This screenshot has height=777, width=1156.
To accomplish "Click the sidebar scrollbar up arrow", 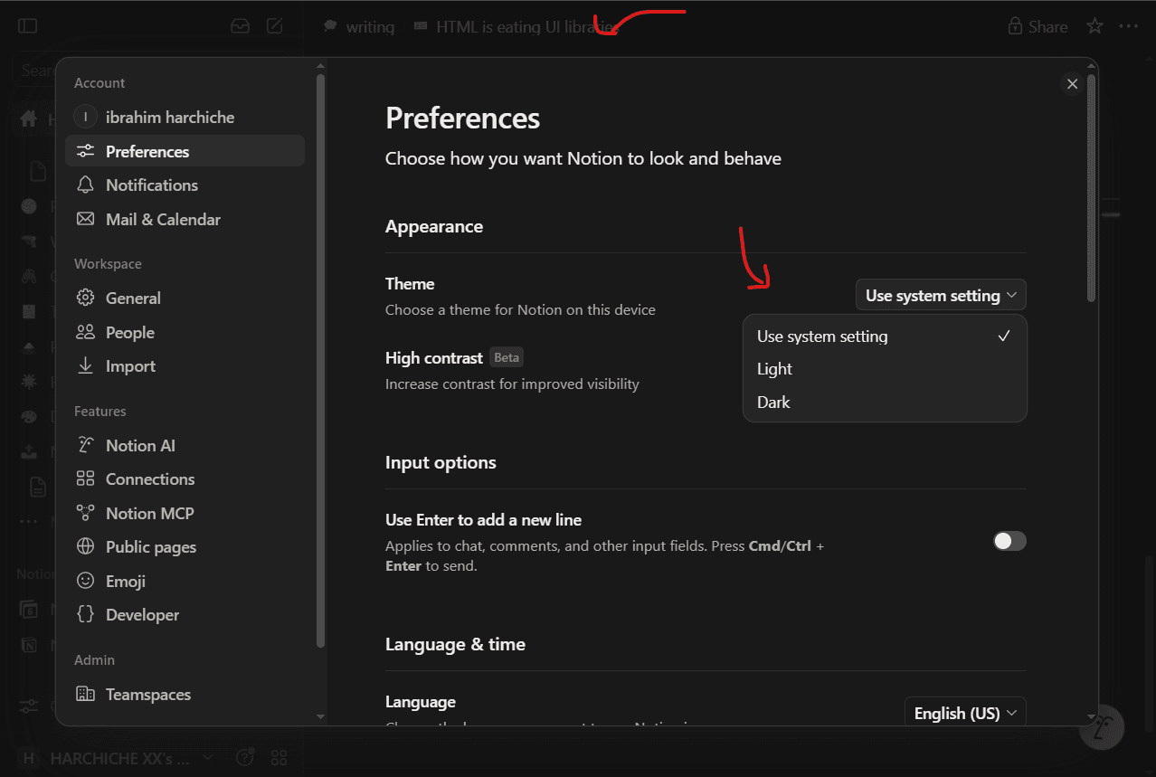I will pos(320,66).
